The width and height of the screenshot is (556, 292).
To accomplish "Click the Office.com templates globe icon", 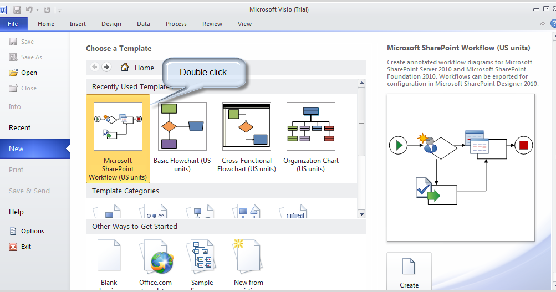I will [x=156, y=257].
